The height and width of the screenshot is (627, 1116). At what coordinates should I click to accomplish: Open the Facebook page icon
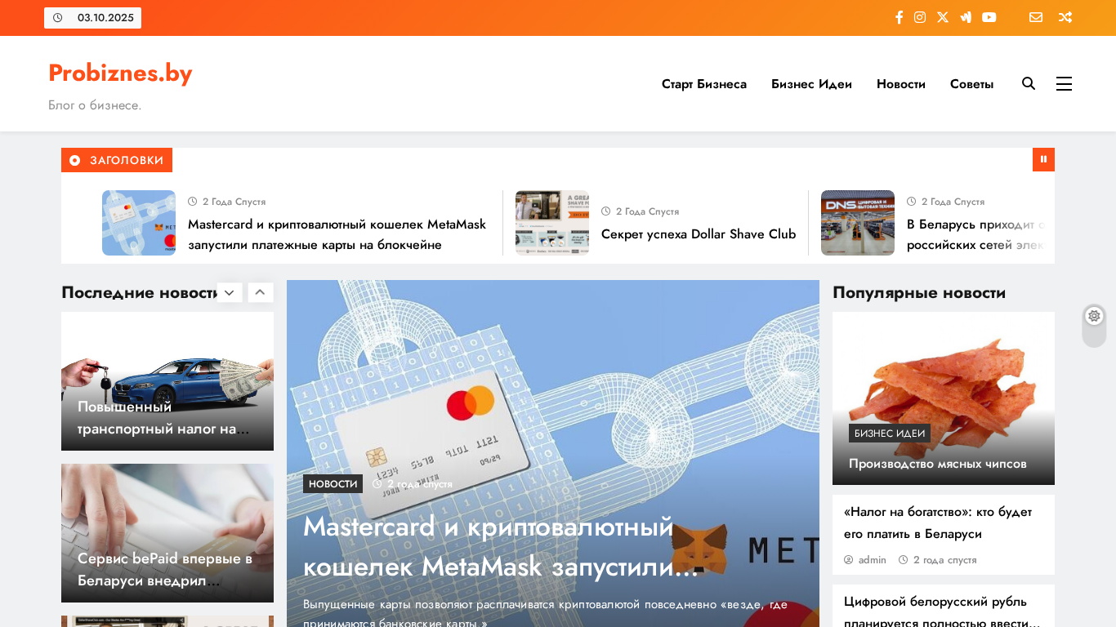point(899,17)
